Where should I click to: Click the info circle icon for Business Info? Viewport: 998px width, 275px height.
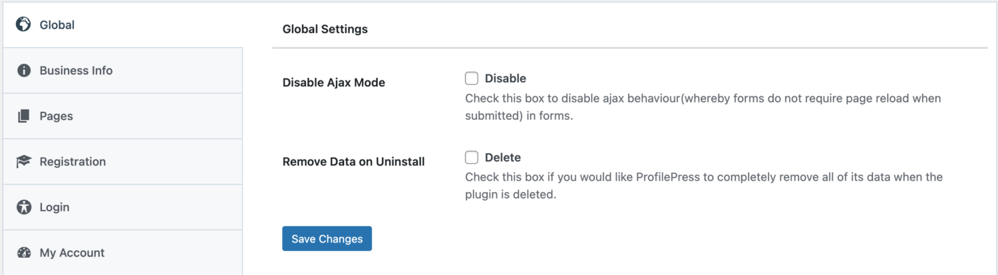click(x=24, y=70)
